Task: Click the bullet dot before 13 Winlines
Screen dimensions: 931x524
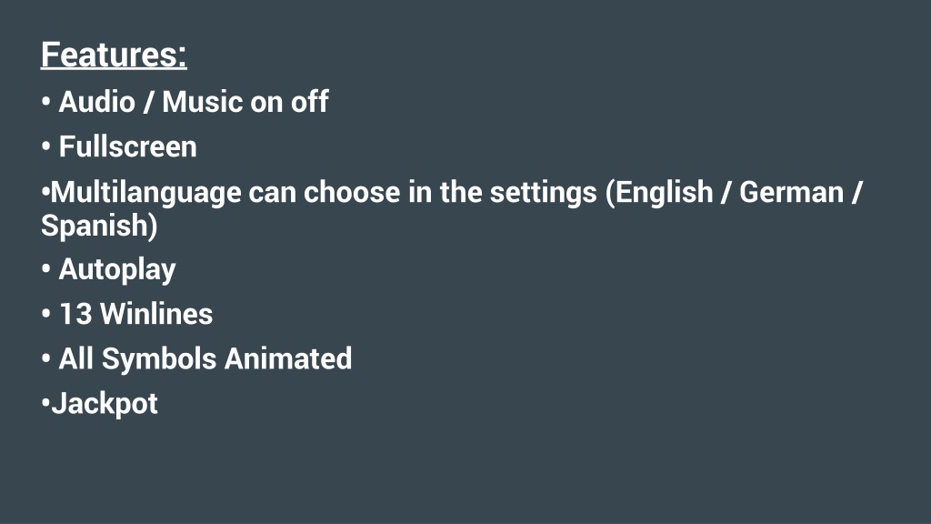Action: click(x=45, y=314)
